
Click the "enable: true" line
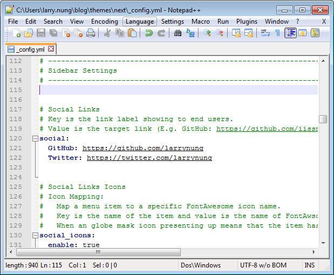click(x=74, y=245)
